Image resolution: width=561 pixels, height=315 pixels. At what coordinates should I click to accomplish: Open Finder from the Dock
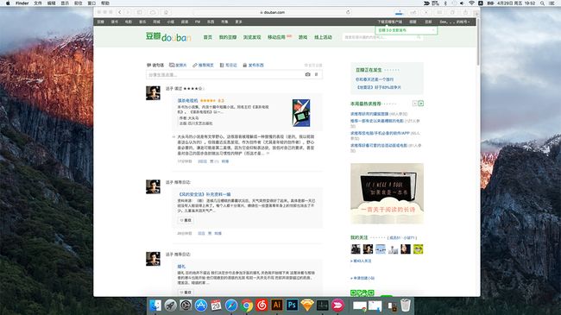coord(155,306)
